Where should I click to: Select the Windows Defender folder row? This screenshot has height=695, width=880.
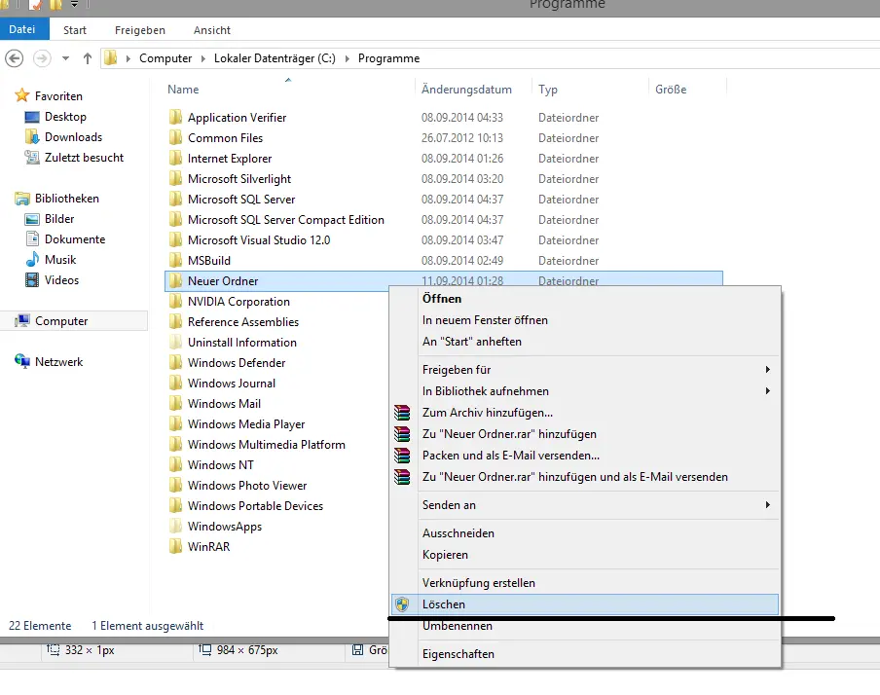(x=237, y=363)
